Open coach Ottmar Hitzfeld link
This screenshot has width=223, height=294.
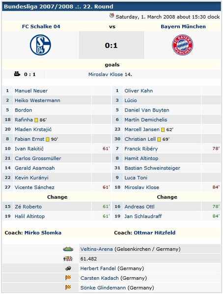[x=155, y=233]
